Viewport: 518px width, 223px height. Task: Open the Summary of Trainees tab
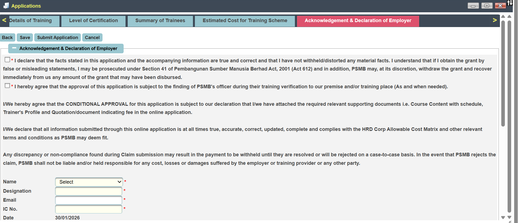[160, 21]
